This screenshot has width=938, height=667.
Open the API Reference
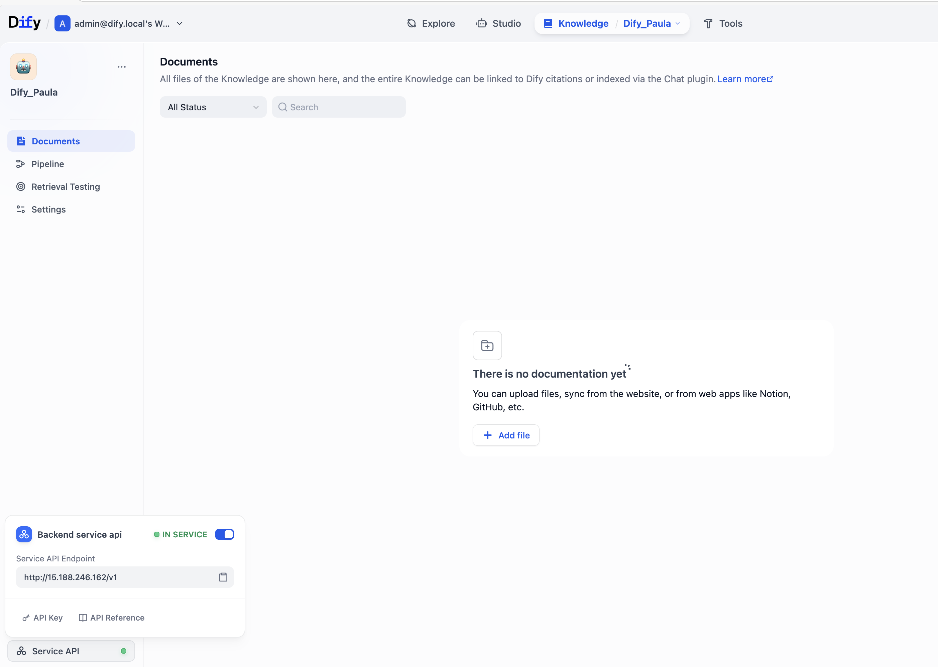[x=111, y=618]
